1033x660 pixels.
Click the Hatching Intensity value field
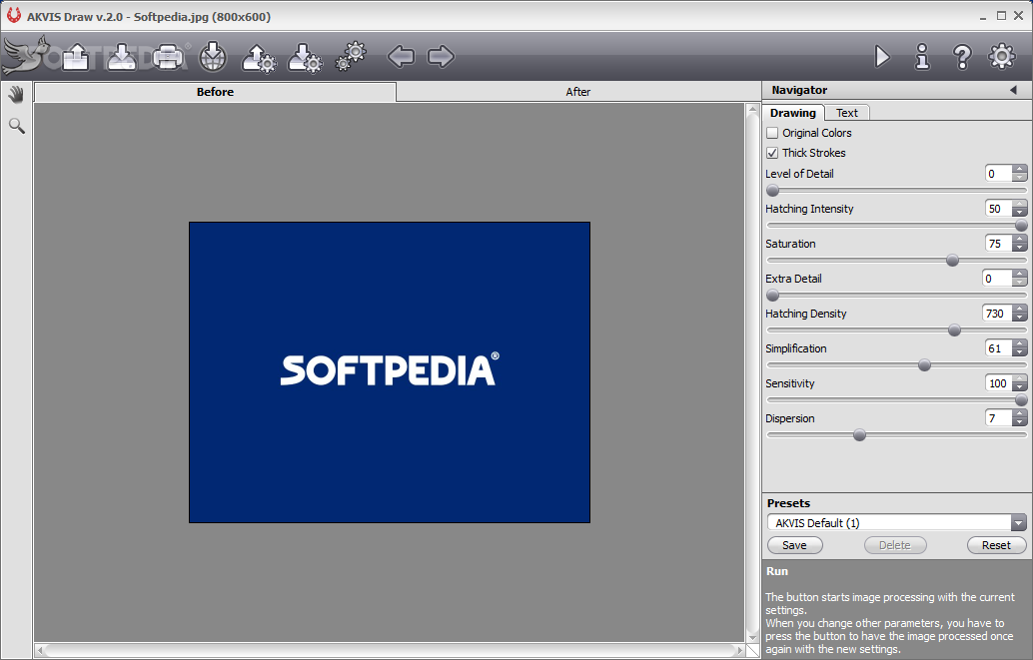[999, 209]
